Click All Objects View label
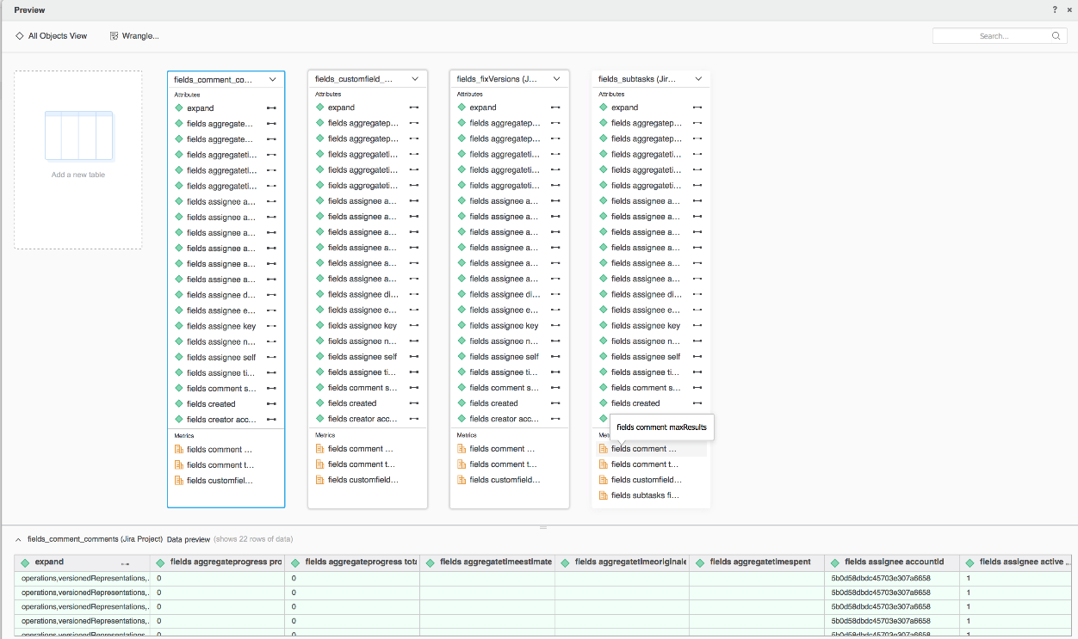The height and width of the screenshot is (639, 1078). (x=58, y=36)
